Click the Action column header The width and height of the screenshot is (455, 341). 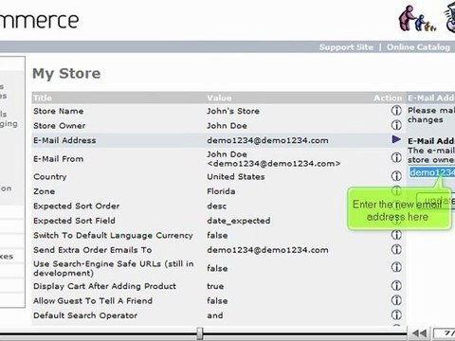(x=388, y=98)
